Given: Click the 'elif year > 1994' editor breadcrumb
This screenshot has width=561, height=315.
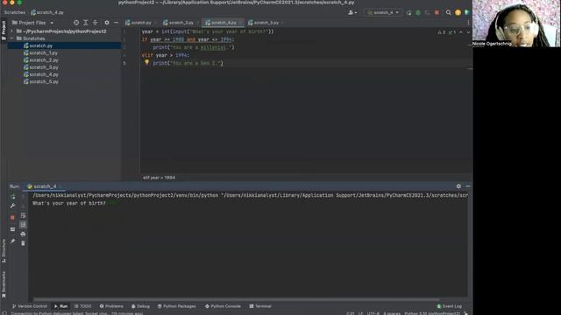Looking at the screenshot, I should tap(160, 178).
